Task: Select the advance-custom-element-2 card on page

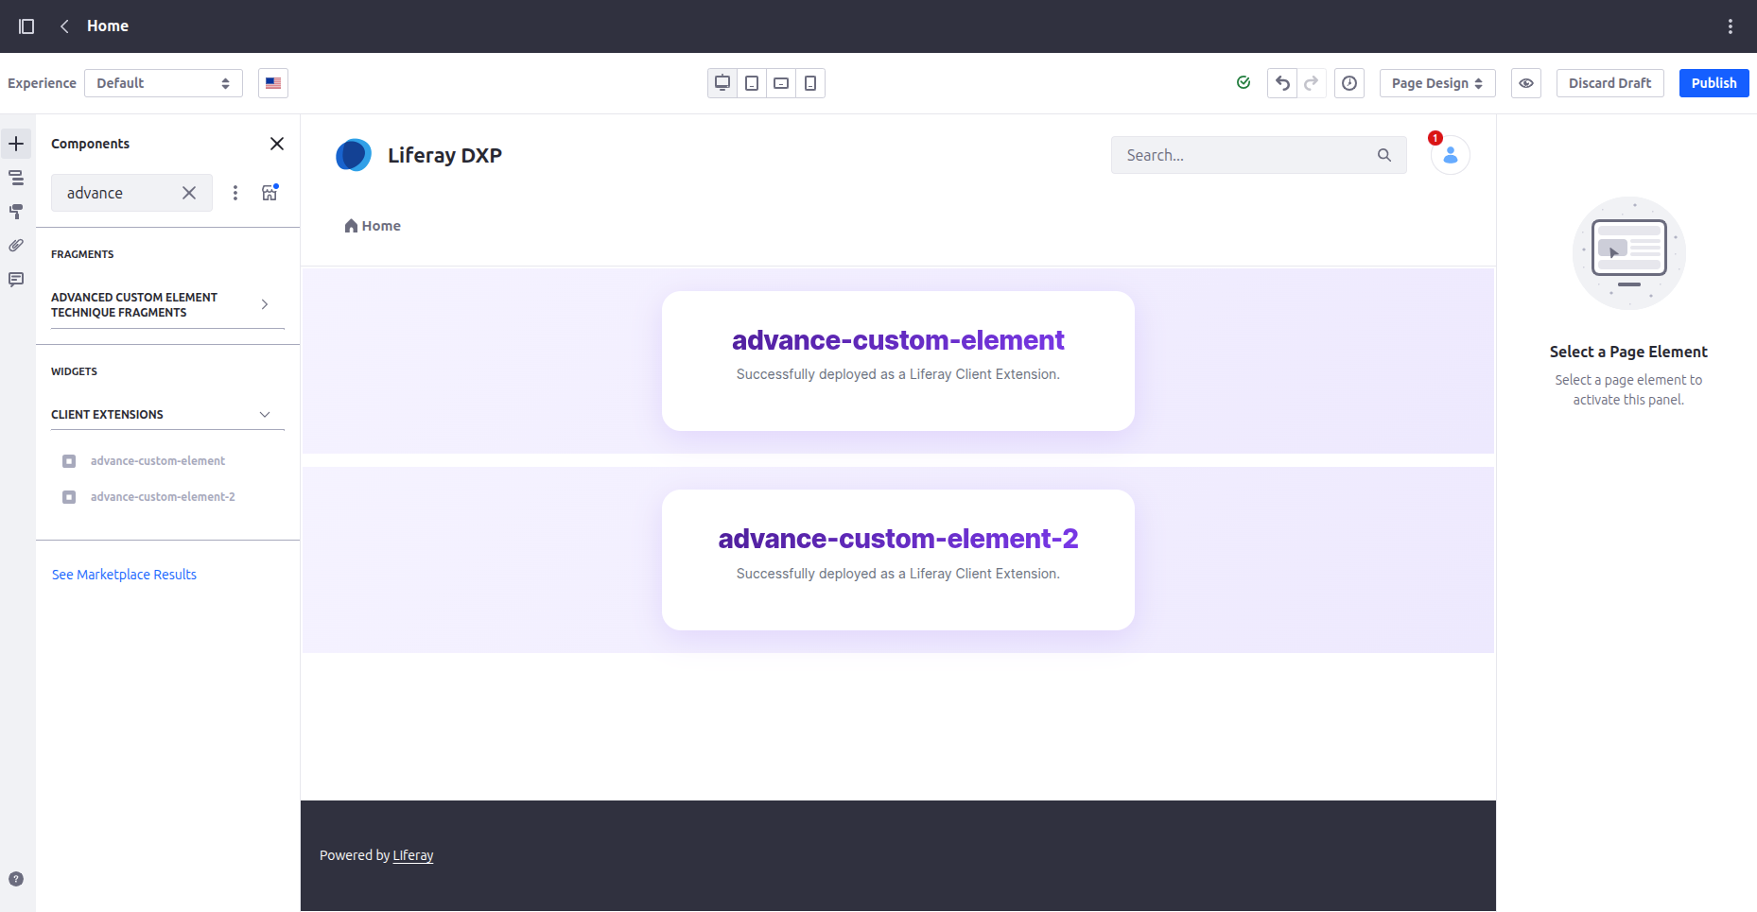Action: pyautogui.click(x=897, y=559)
